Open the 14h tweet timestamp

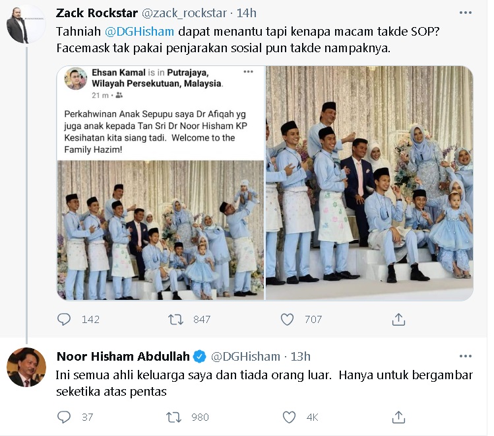[247, 13]
